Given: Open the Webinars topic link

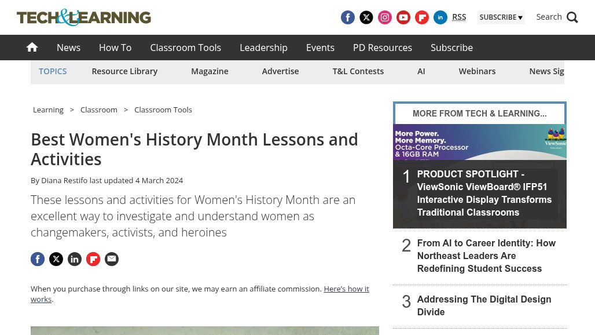Looking at the screenshot, I should (477, 71).
